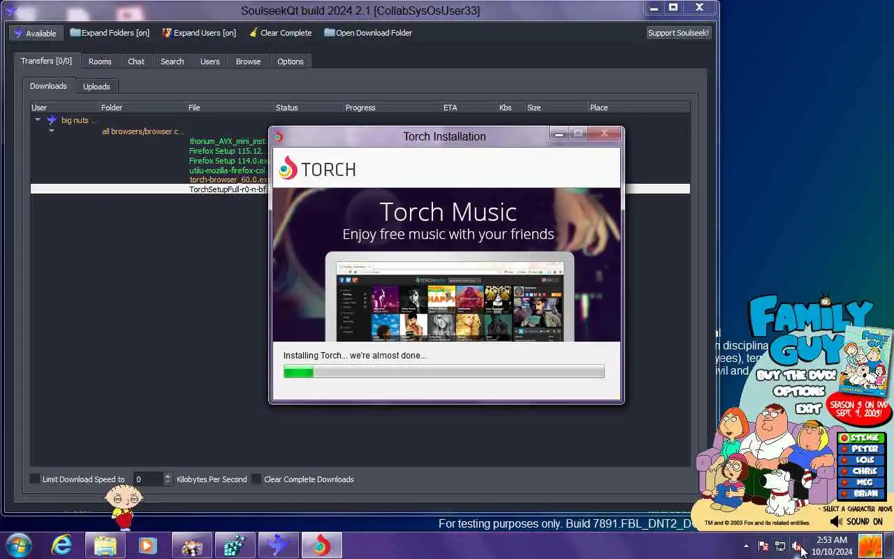Select the Meg character option
This screenshot has height=559, width=894.
(860, 483)
